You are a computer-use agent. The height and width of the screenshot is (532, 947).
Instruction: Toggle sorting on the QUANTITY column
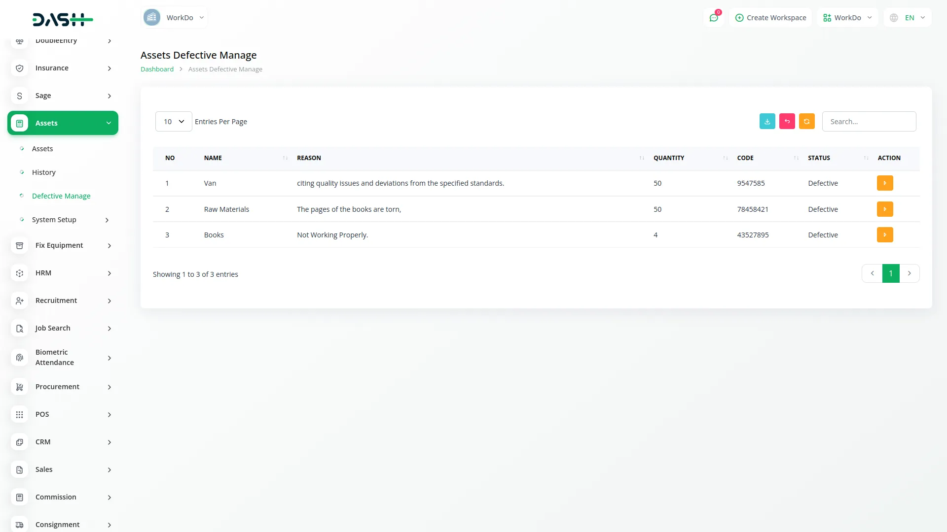[725, 158]
